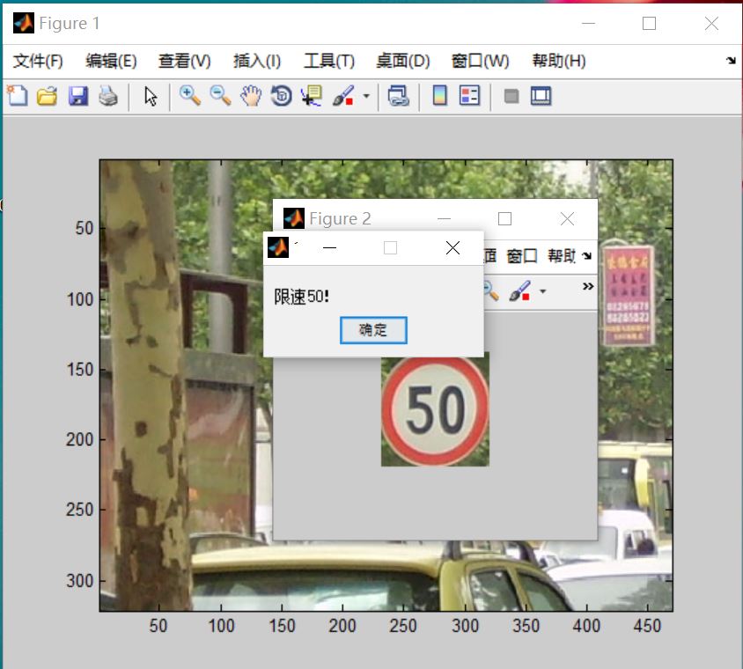Click the Show Plot Tools and dock icon
Screen dimensions: 743x669
(x=541, y=96)
